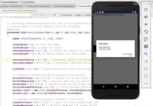
Task: Tap settings gear in phone status bar
Action: point(100,12)
